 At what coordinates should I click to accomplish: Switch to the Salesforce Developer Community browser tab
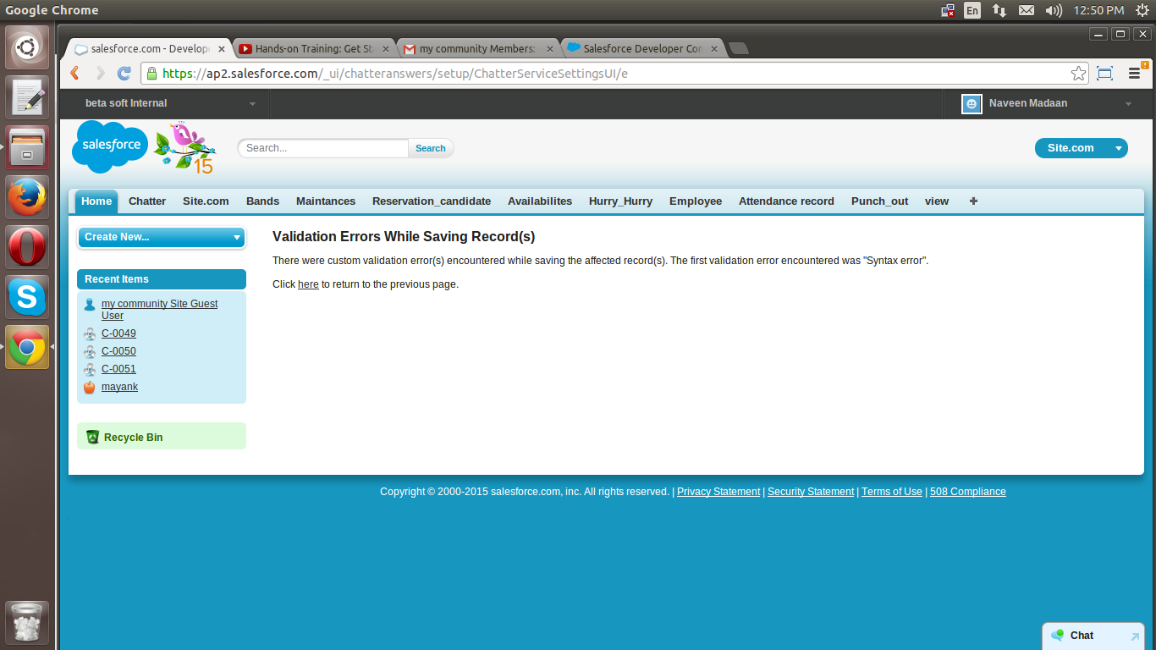point(642,49)
